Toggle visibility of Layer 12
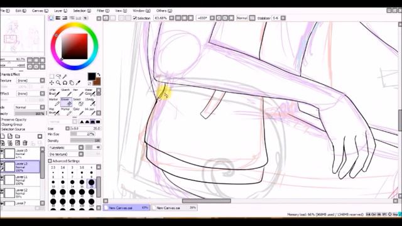Viewport: 402px width, 226px height. tap(2, 191)
